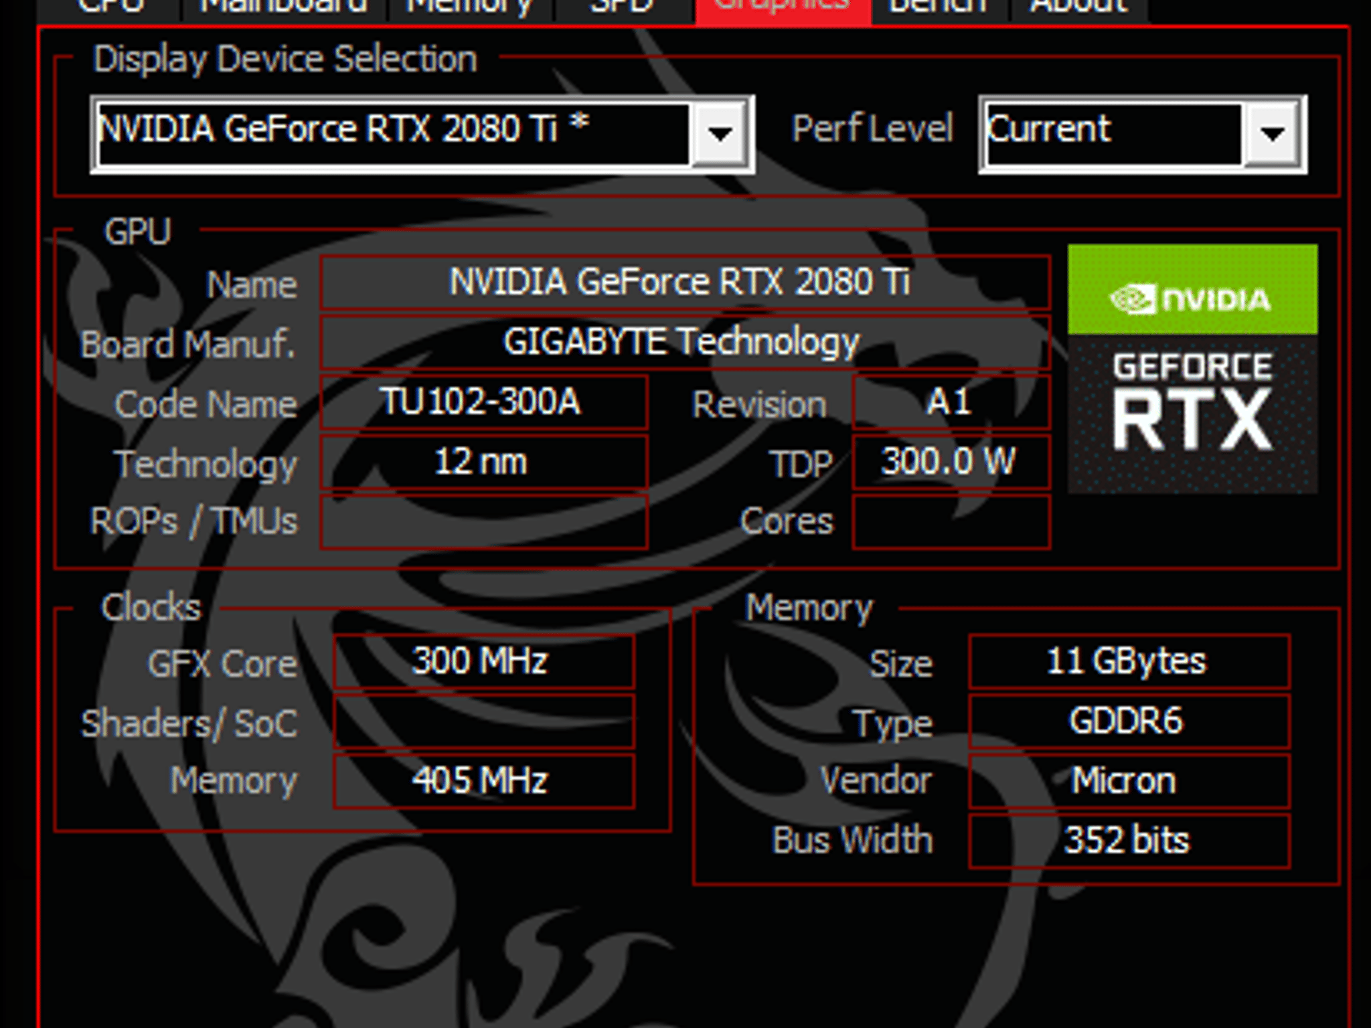Click the TU102-300A code name value
This screenshot has width=1371, height=1028.
484,402
